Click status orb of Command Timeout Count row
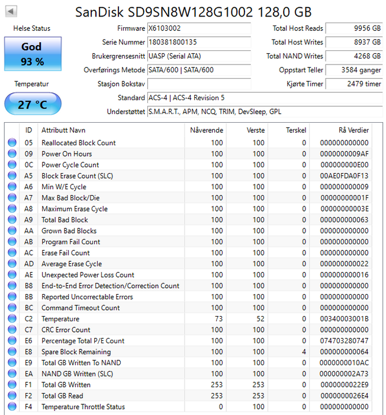 coord(12,308)
